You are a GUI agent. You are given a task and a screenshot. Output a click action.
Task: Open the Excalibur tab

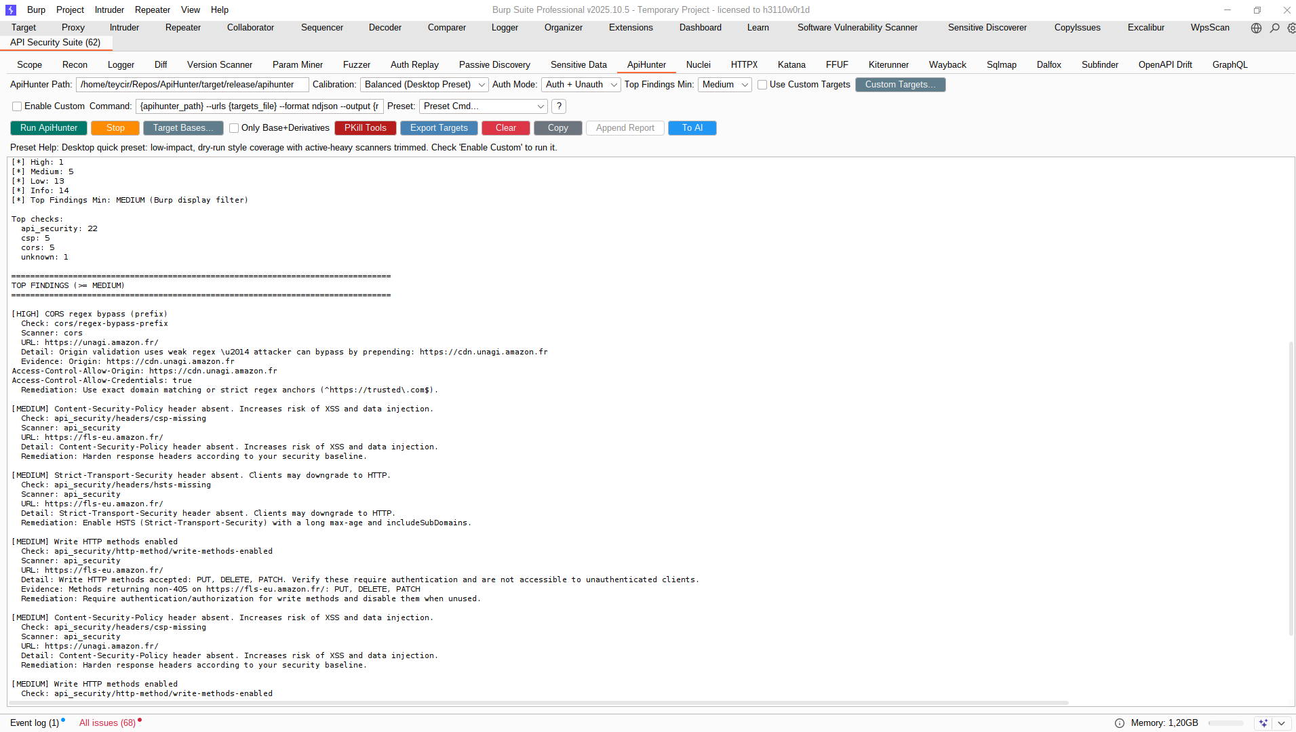pyautogui.click(x=1146, y=28)
